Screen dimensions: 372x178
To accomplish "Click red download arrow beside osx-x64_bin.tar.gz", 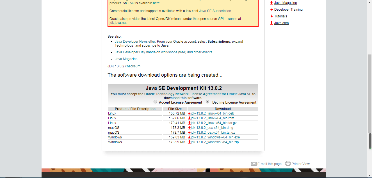I will point(190,133).
